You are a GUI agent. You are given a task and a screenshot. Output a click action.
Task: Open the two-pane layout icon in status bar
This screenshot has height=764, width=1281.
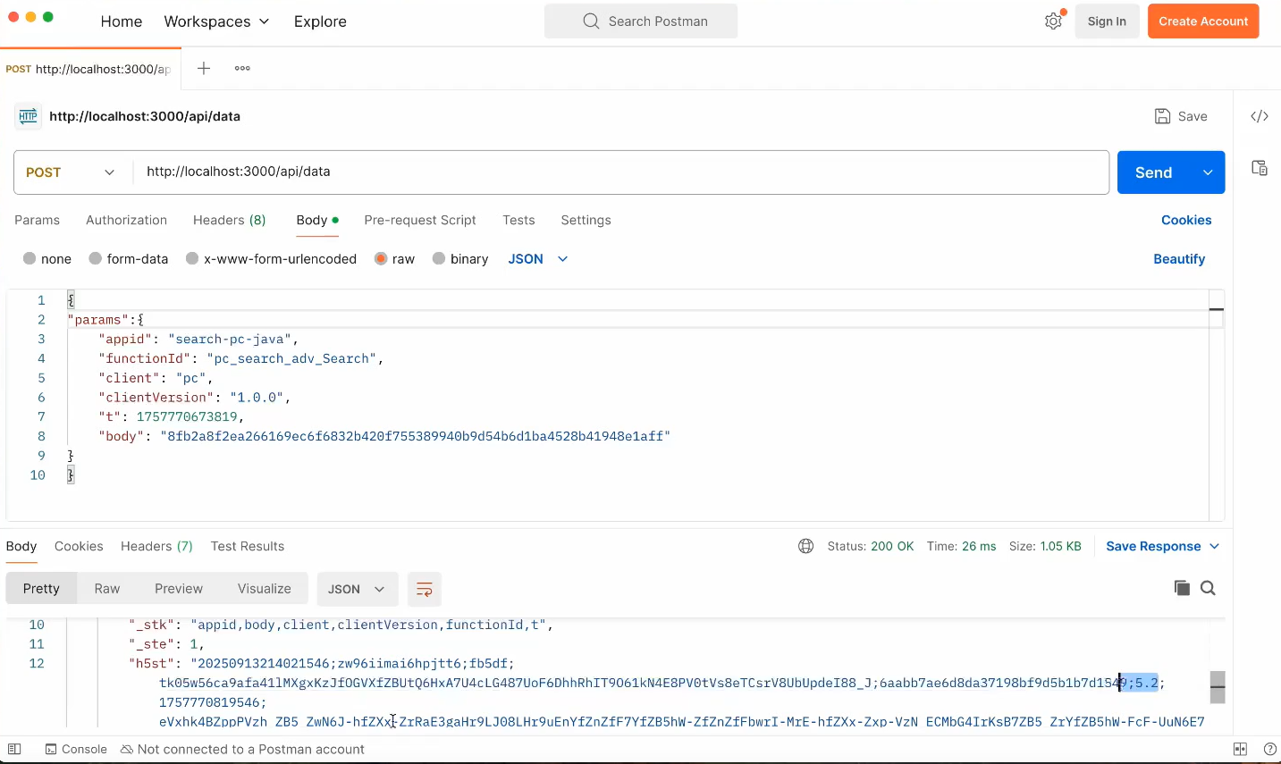point(1240,749)
